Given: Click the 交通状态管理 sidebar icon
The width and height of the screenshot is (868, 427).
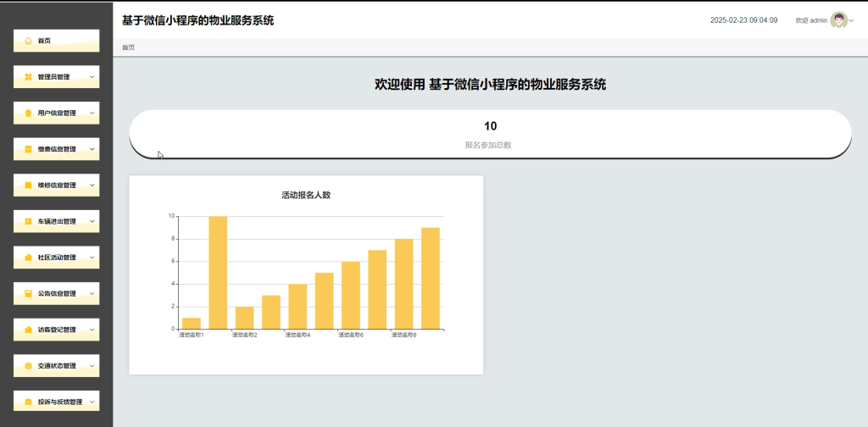Looking at the screenshot, I should point(28,366).
